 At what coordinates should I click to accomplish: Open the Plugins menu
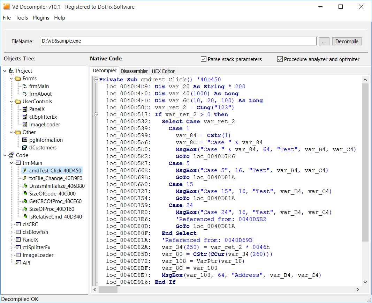click(x=41, y=18)
